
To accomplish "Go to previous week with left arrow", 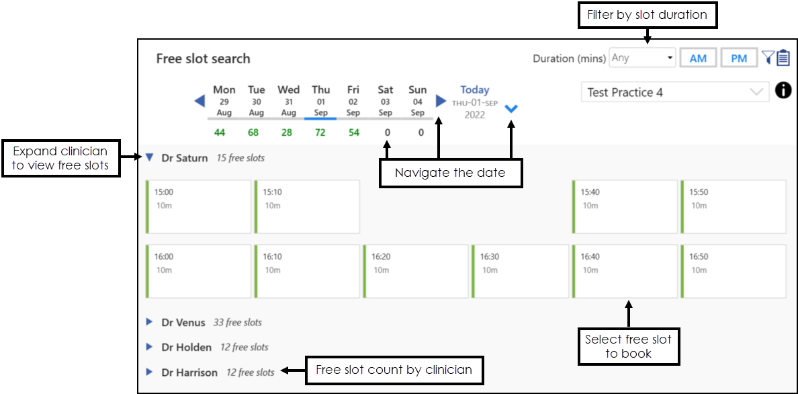I will [x=199, y=101].
